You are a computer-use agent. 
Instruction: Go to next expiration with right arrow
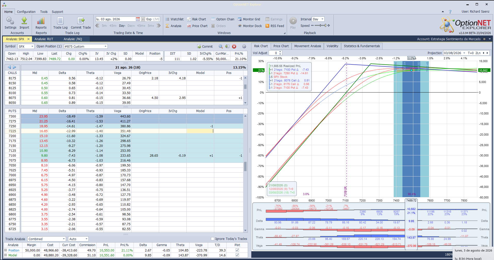14,67
